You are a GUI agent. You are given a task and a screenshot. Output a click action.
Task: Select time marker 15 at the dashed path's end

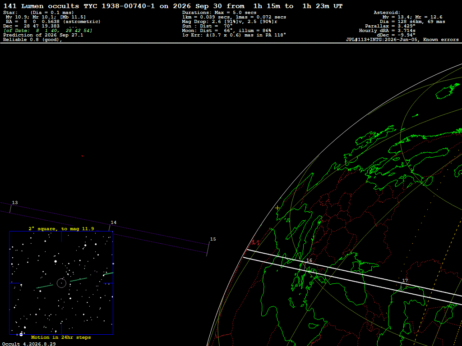213,239
